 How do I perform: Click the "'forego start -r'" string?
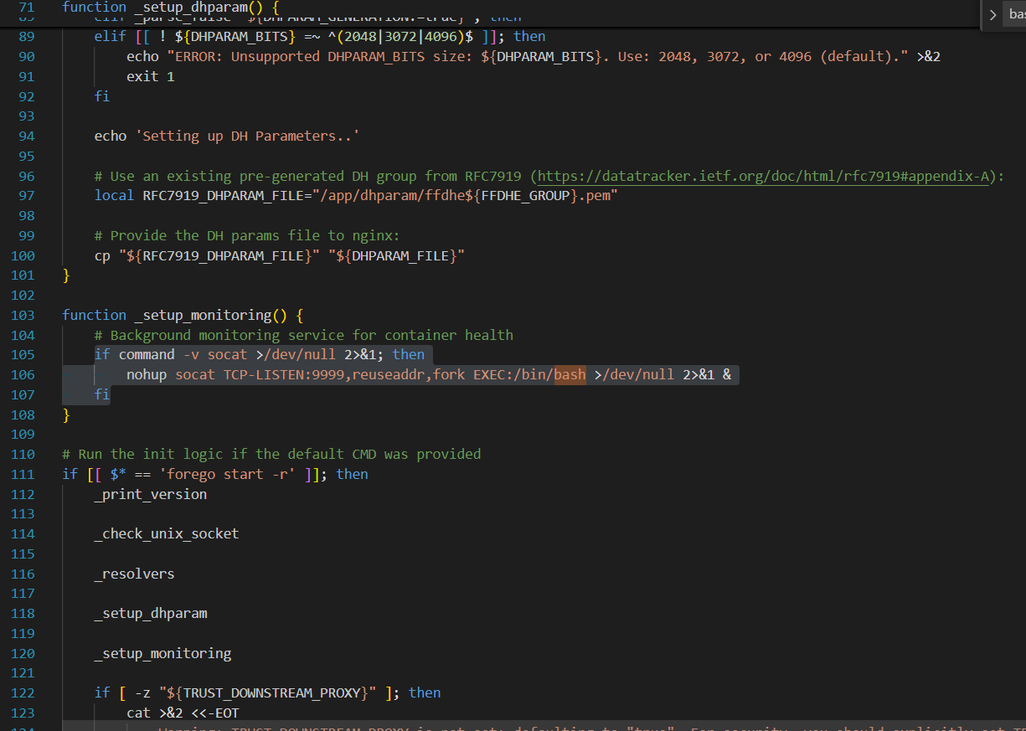click(227, 474)
